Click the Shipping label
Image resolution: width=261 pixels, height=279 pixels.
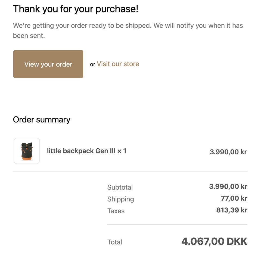click(x=120, y=199)
